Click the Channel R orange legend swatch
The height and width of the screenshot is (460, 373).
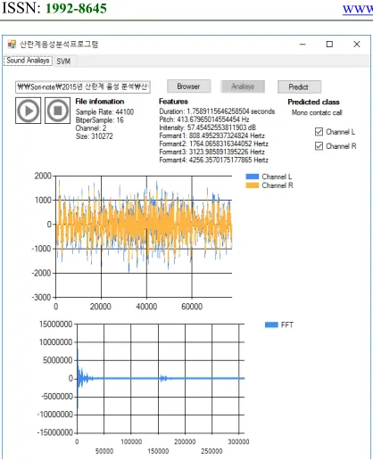[x=253, y=185]
